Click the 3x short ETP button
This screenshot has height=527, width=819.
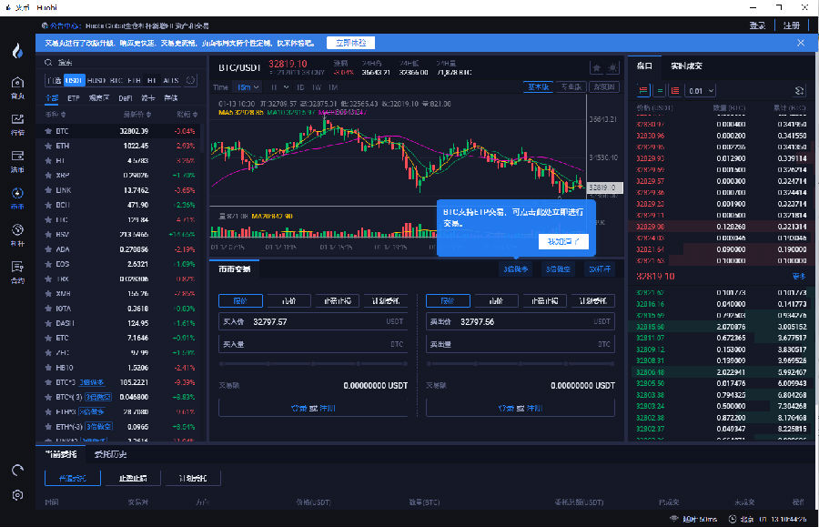(x=557, y=269)
